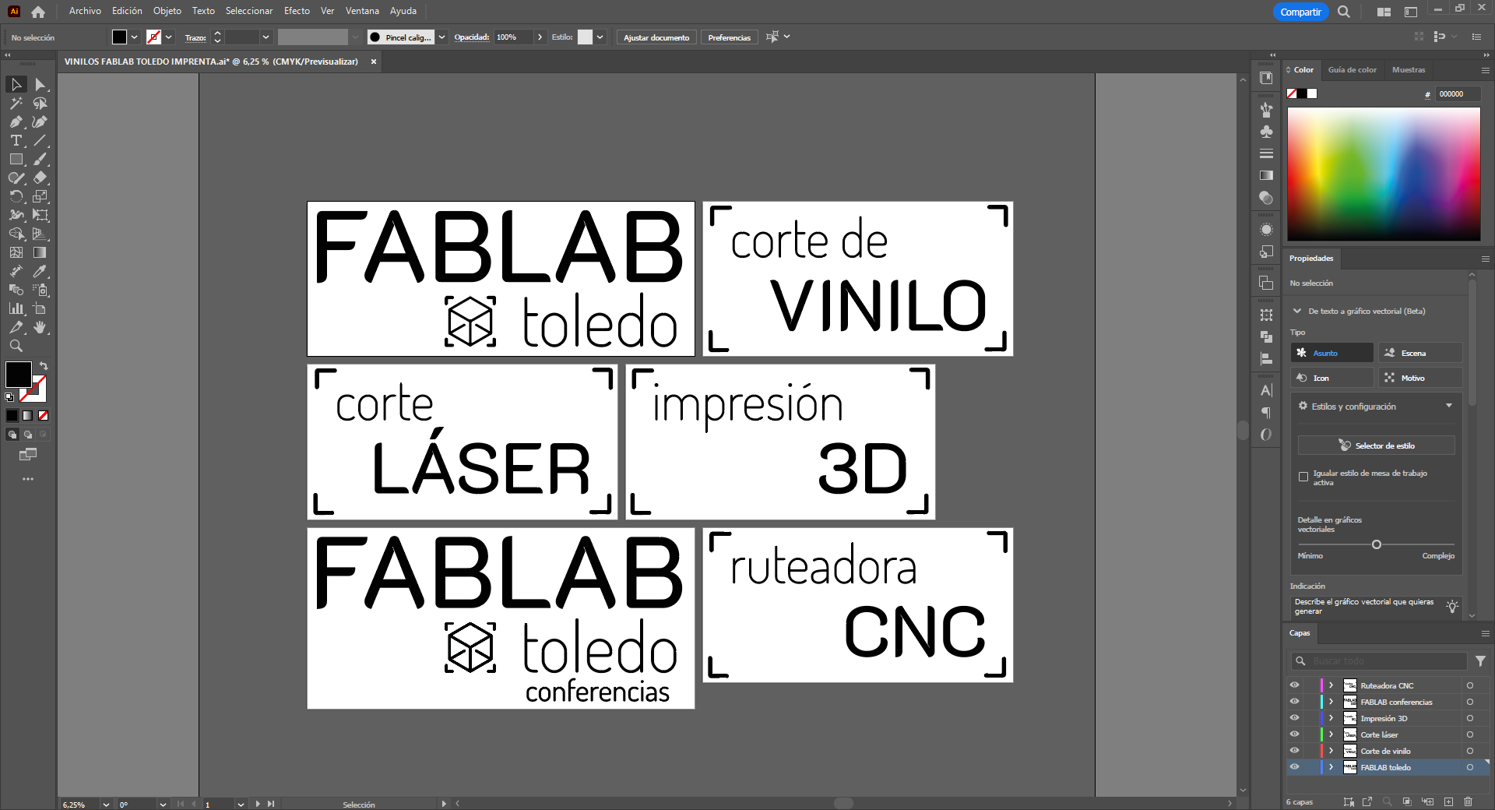Switch to the Muestras tab
This screenshot has height=810, width=1495.
[x=1409, y=70]
